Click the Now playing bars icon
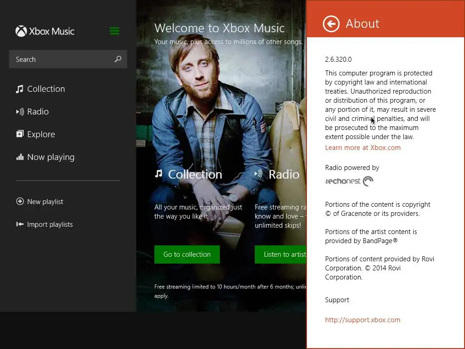 point(20,157)
